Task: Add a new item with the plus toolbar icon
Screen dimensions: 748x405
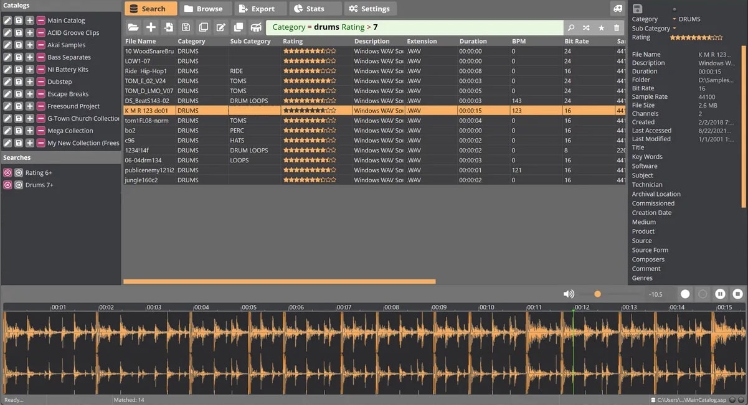Action: point(152,27)
